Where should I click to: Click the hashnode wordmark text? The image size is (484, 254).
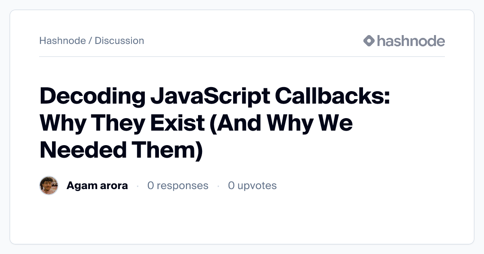[x=411, y=41]
